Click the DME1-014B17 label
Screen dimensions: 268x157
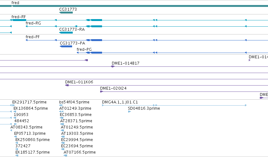pos(126,63)
